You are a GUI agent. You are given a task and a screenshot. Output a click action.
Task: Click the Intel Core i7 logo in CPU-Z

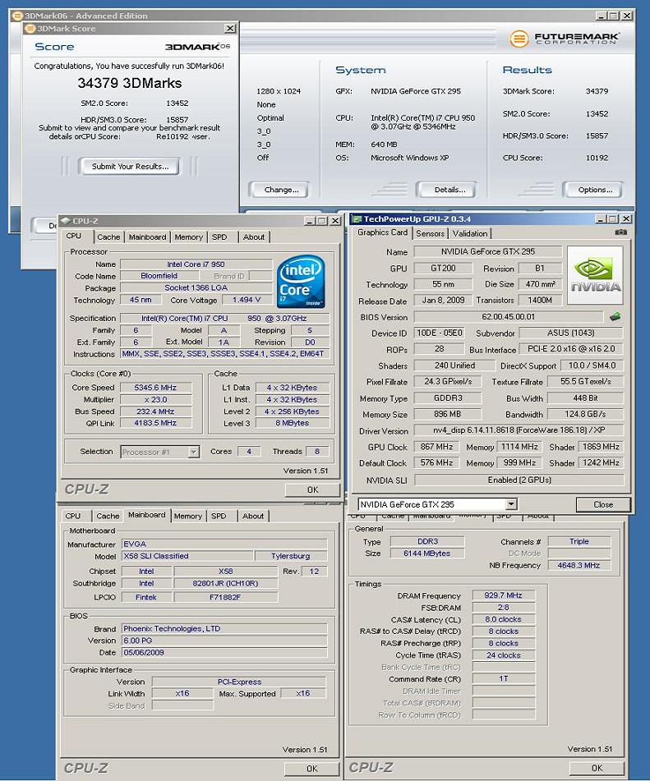point(301,282)
